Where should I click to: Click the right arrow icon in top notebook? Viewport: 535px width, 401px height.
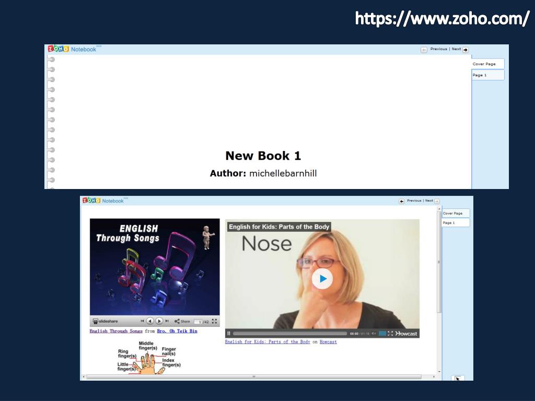click(466, 50)
